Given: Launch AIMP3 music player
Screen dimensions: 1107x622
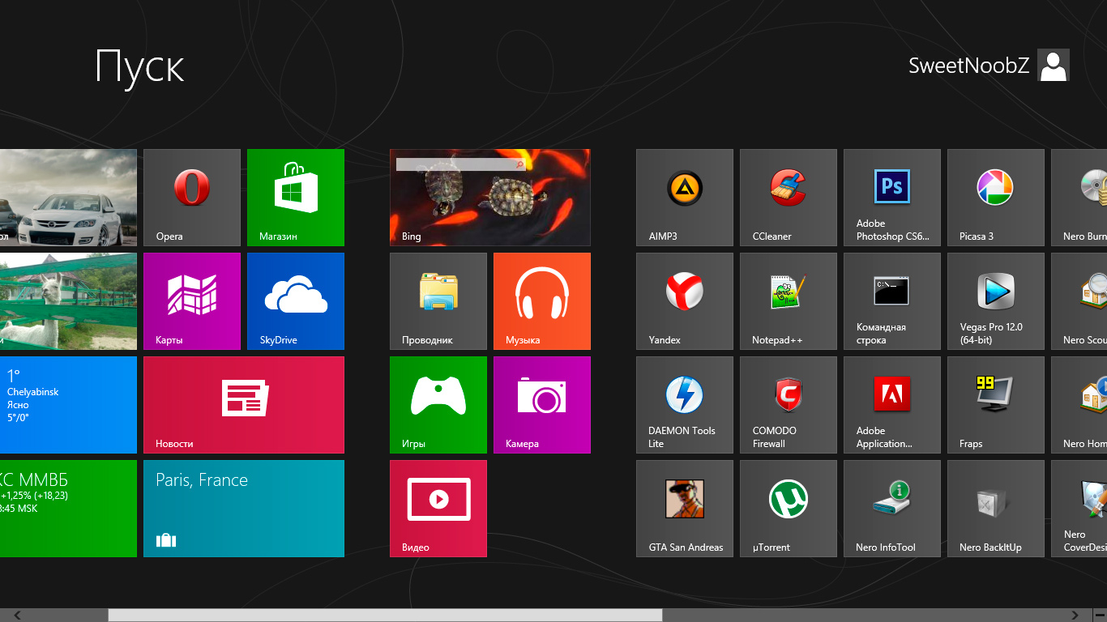Looking at the screenshot, I should coord(685,198).
